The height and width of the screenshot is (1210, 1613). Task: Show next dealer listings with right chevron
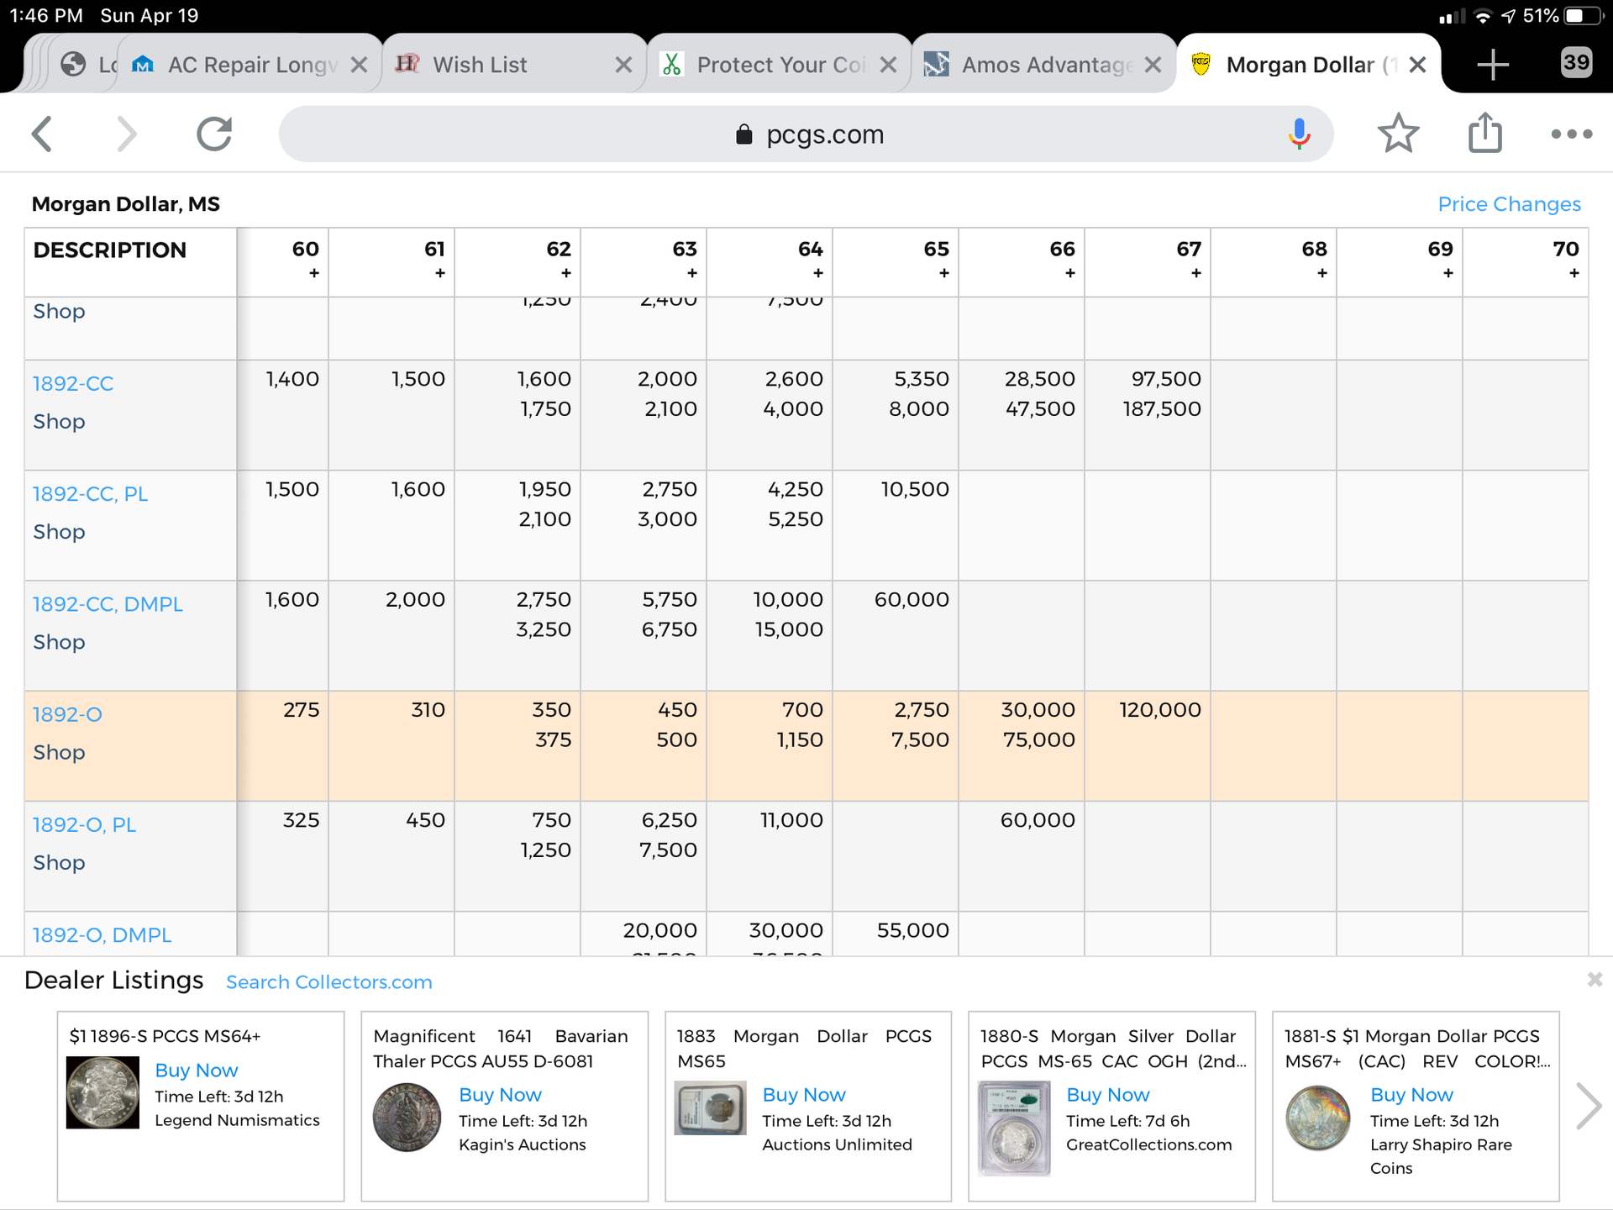1588,1106
